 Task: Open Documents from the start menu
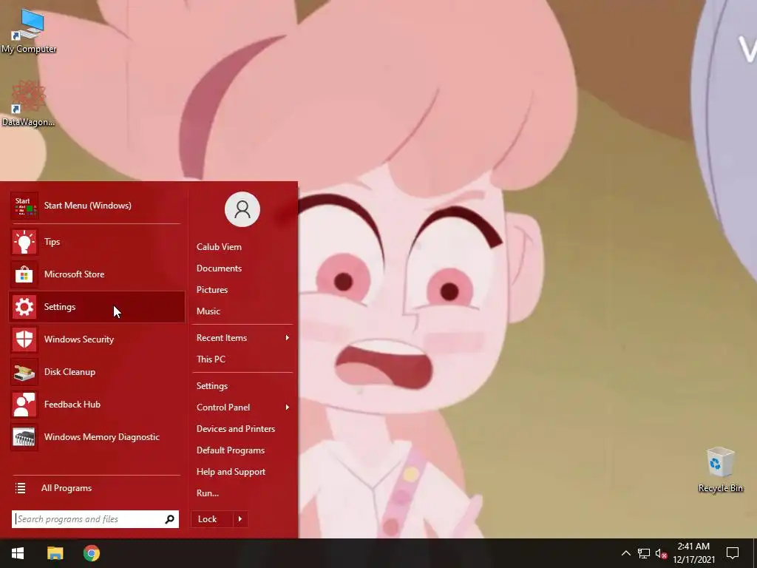(x=219, y=268)
